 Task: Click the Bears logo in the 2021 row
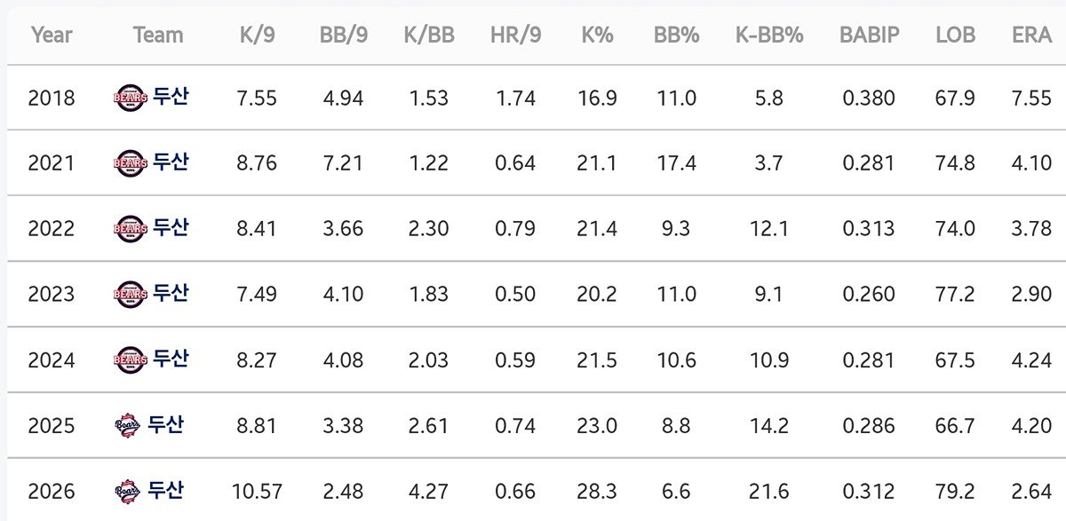131,163
